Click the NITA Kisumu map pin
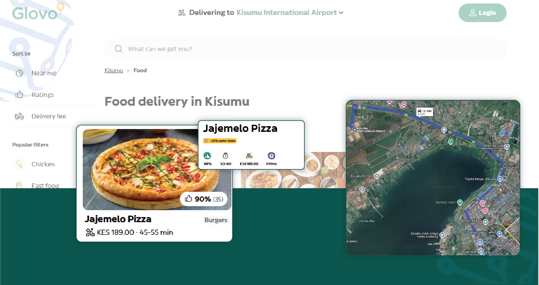Image resolution: width=539 pixels, height=285 pixels. (x=444, y=130)
